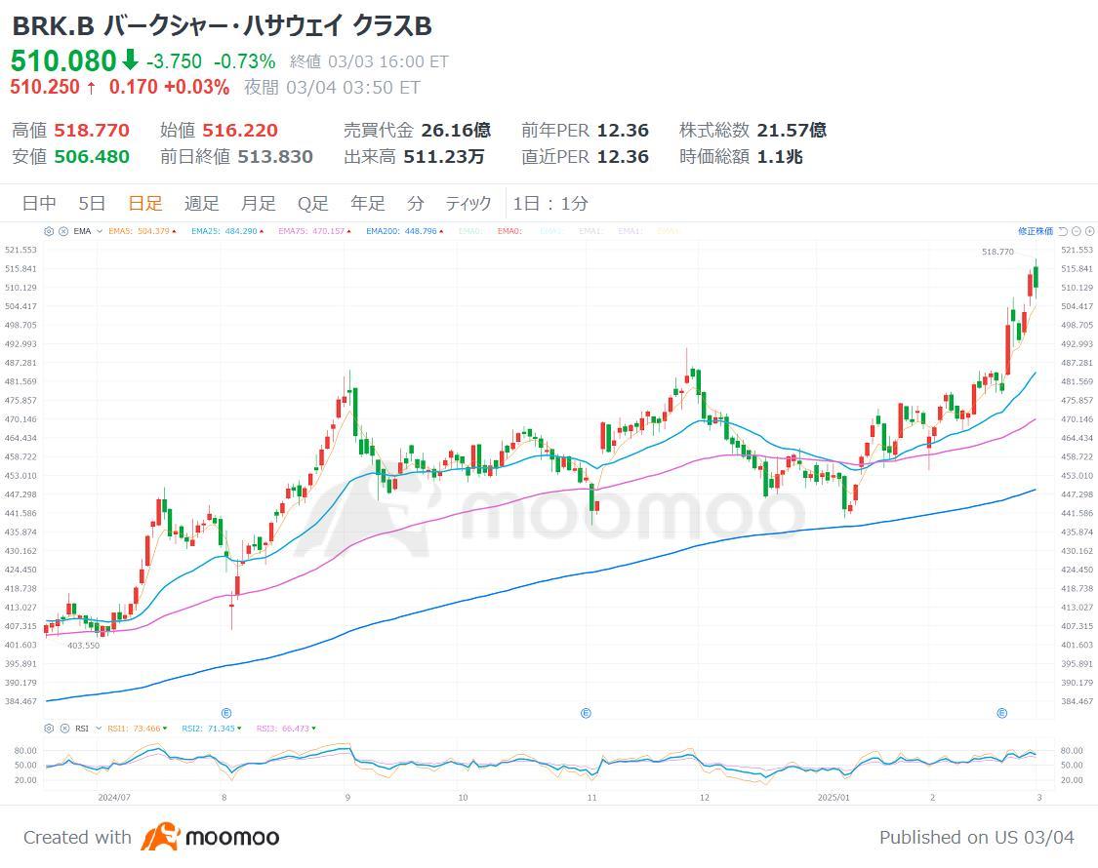Switch to the 月足 monthly chart tab

[259, 204]
